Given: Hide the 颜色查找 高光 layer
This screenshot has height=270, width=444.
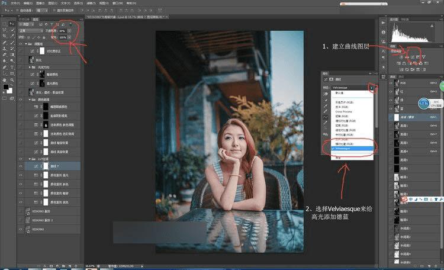Looking at the screenshot, I should (x=20, y=175).
